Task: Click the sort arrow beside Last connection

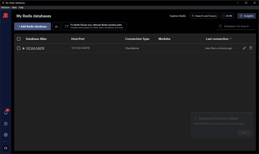Action: [x=231, y=38]
